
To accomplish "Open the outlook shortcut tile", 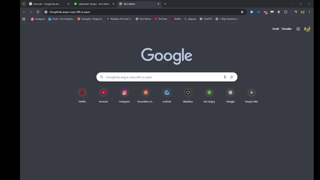I will coord(167,95).
